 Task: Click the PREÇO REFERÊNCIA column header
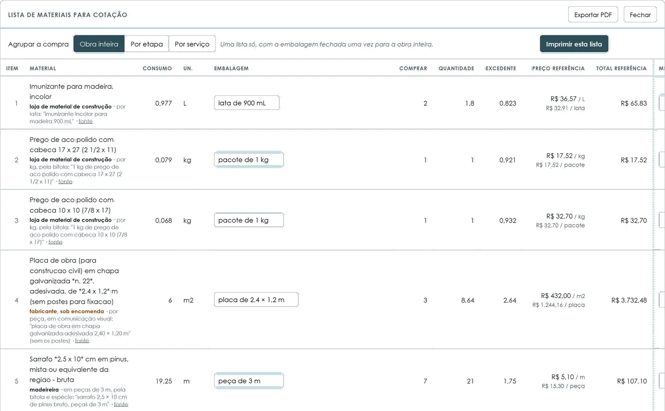(x=558, y=68)
